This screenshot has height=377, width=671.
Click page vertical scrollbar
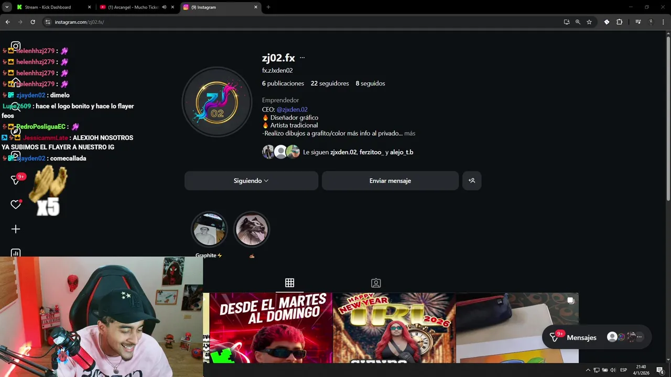pos(668,118)
